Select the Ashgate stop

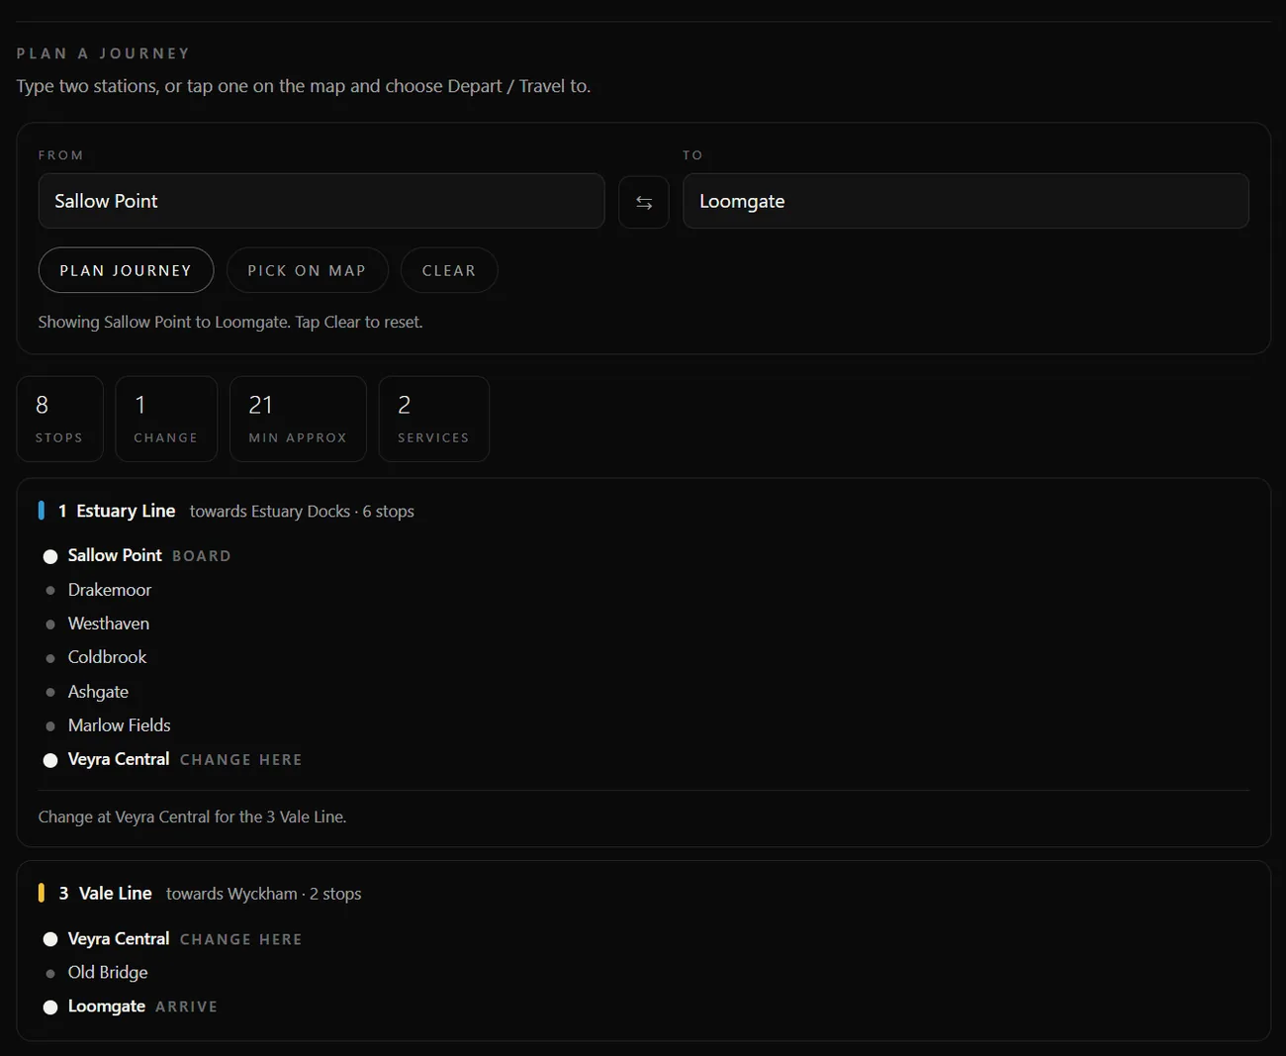98,692
